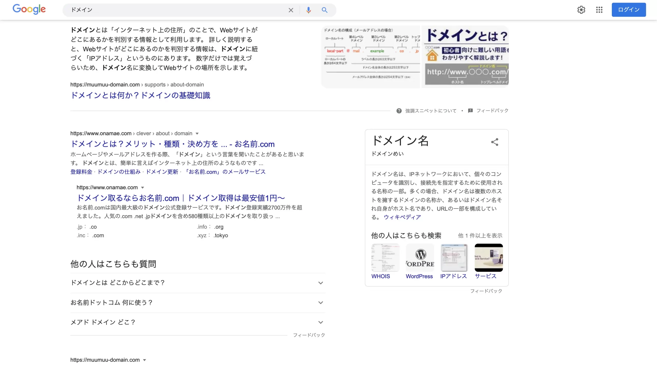Expand ドメインとは どこからどこまで？ question
657x366 pixels.
(198, 283)
